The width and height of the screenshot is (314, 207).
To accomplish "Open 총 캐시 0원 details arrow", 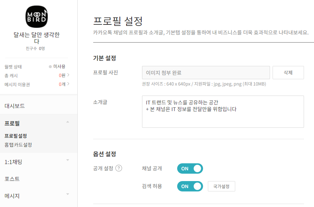I will tap(68, 75).
